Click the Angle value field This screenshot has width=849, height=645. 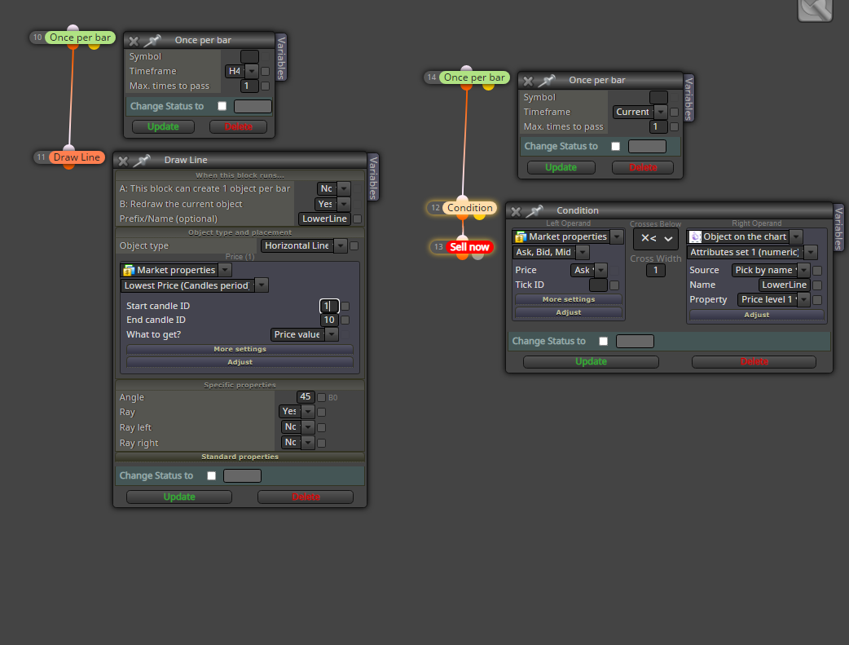306,397
